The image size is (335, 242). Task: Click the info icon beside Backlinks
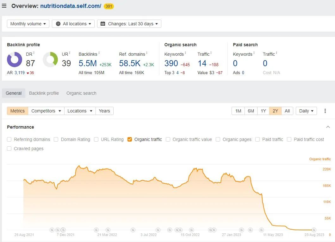pyautogui.click(x=99, y=53)
